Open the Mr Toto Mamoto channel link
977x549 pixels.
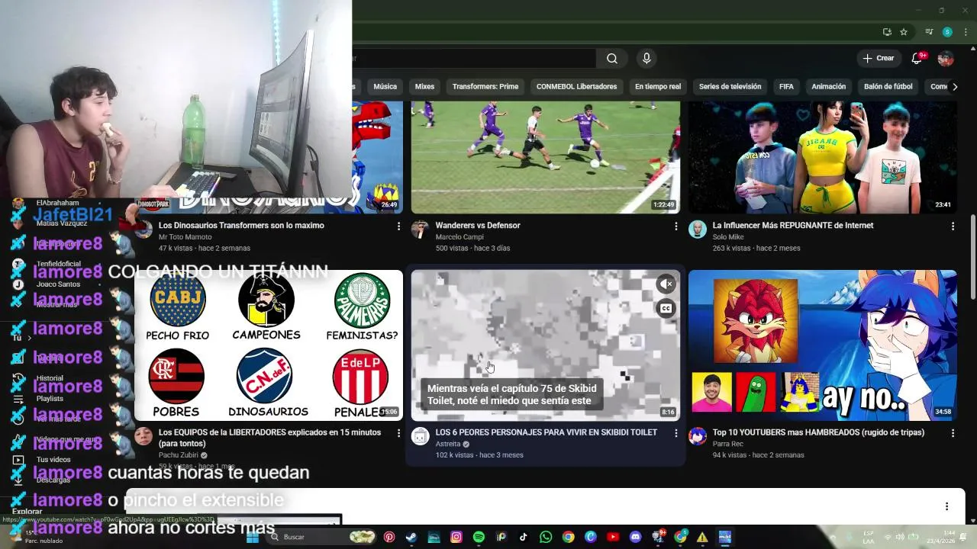[x=185, y=237]
